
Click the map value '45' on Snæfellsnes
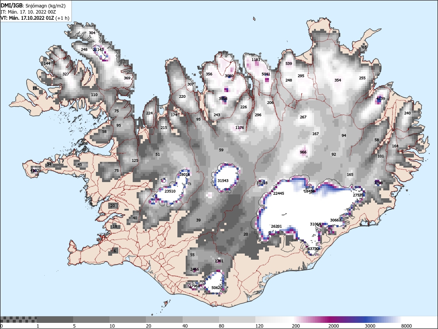pyautogui.click(x=80, y=164)
